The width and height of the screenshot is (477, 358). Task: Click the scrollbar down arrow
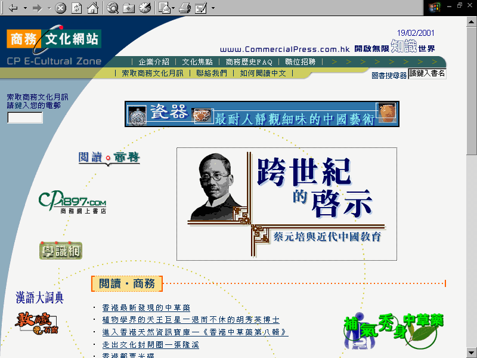(x=472, y=353)
